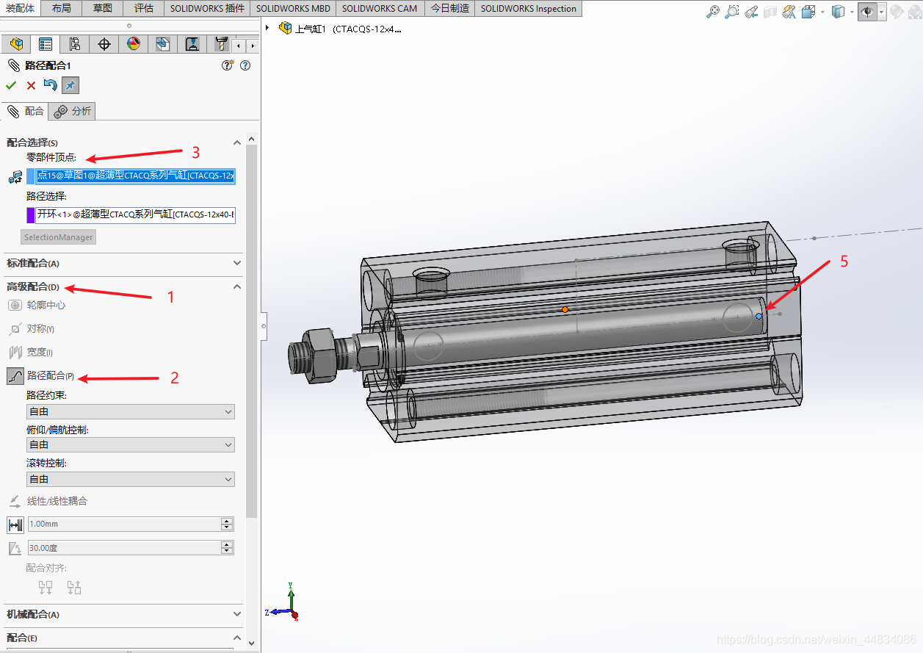Cancel the mate with red X

[31, 85]
